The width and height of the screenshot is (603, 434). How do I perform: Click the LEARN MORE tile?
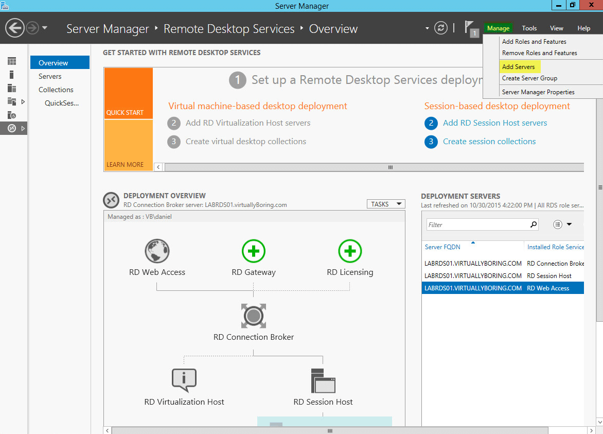[129, 145]
